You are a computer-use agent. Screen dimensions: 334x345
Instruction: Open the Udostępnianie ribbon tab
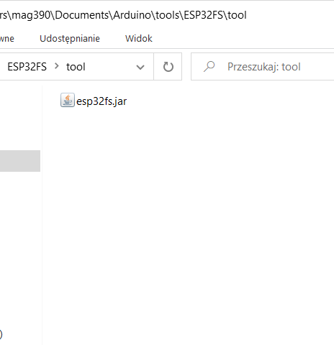[70, 39]
